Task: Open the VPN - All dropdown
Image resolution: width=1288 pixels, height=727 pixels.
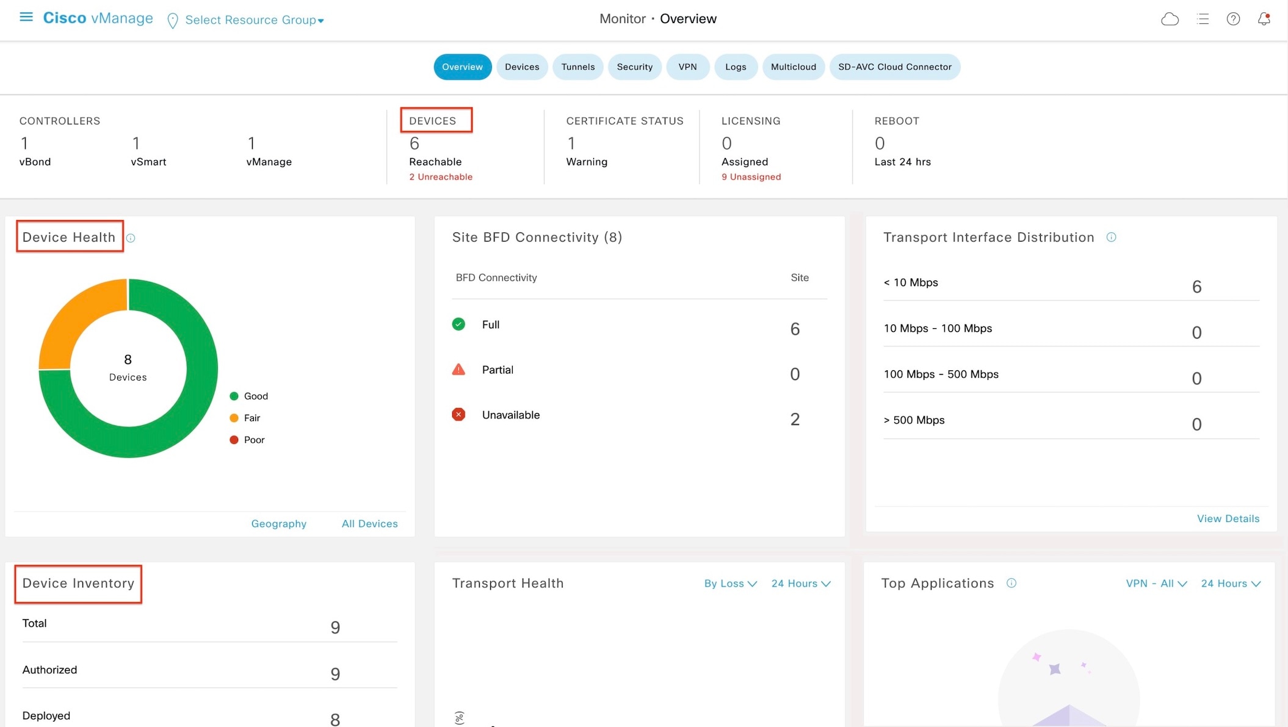Action: [1156, 584]
